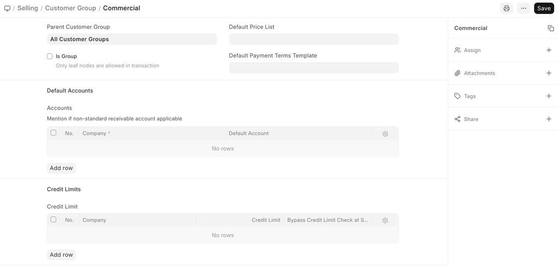Open the Default Payment Terms Template field
The height and width of the screenshot is (267, 558).
313,67
